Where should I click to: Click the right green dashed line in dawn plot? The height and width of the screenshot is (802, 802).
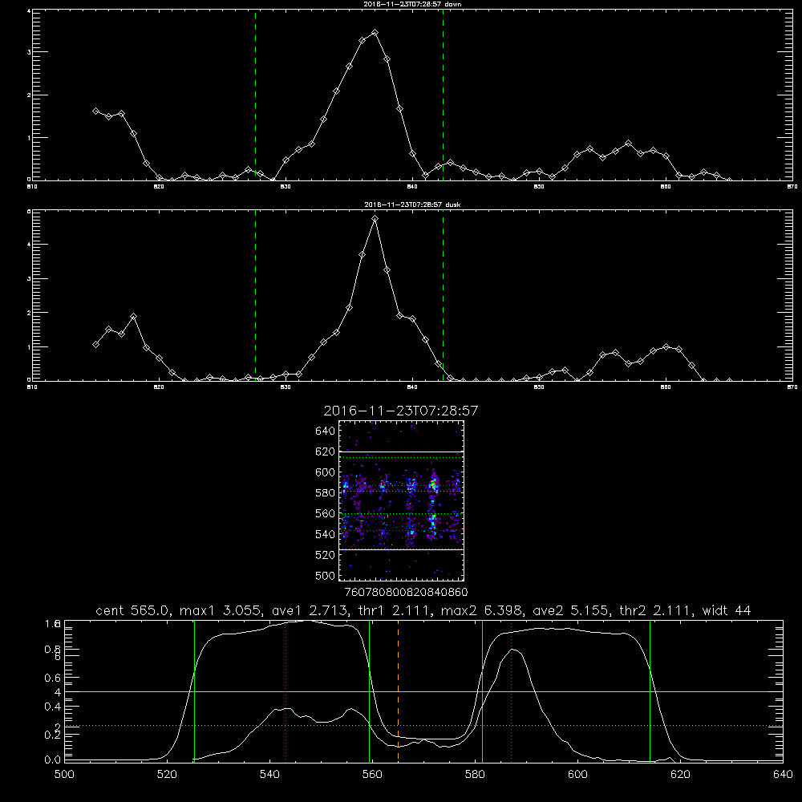tap(443, 95)
